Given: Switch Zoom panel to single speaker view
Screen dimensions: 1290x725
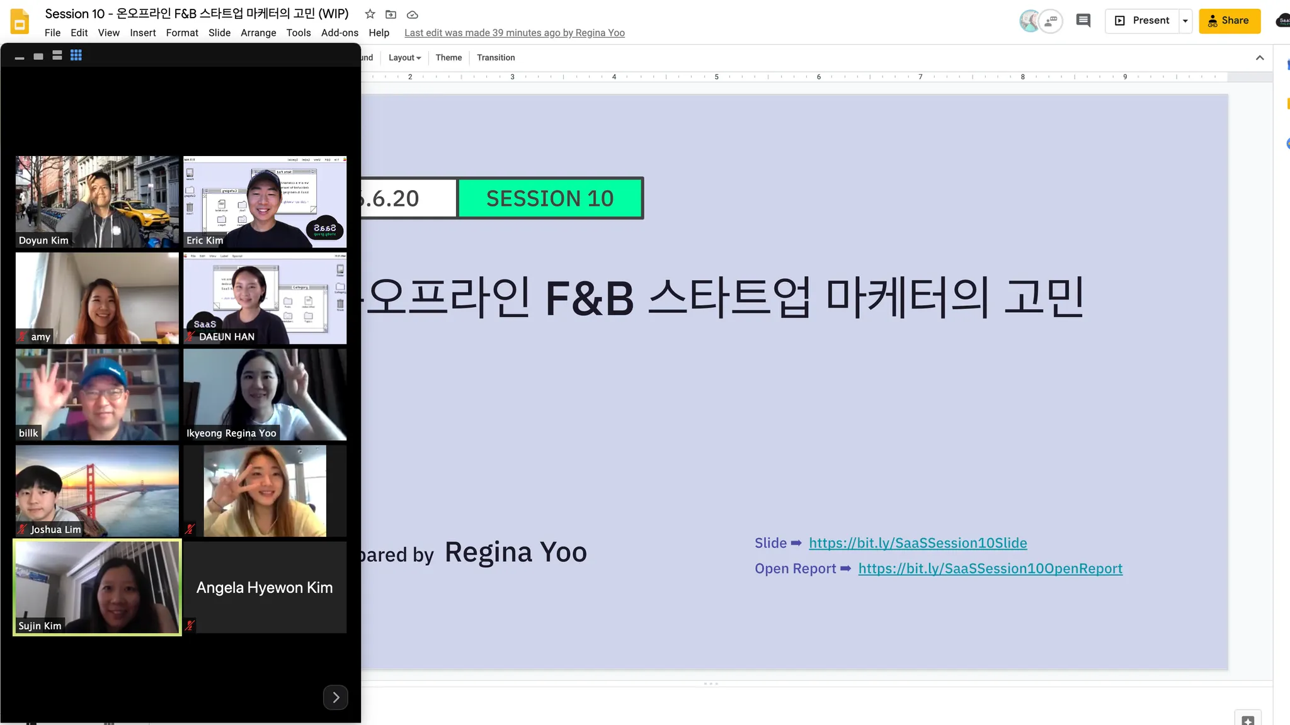Looking at the screenshot, I should [x=38, y=56].
